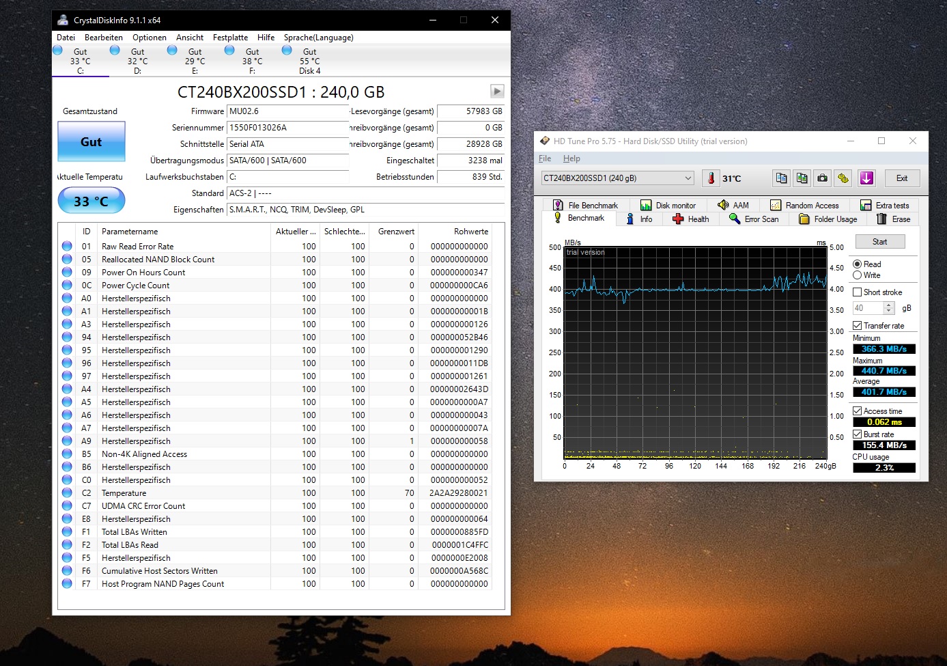Select the Read radio button
The height and width of the screenshot is (666, 947).
[858, 264]
